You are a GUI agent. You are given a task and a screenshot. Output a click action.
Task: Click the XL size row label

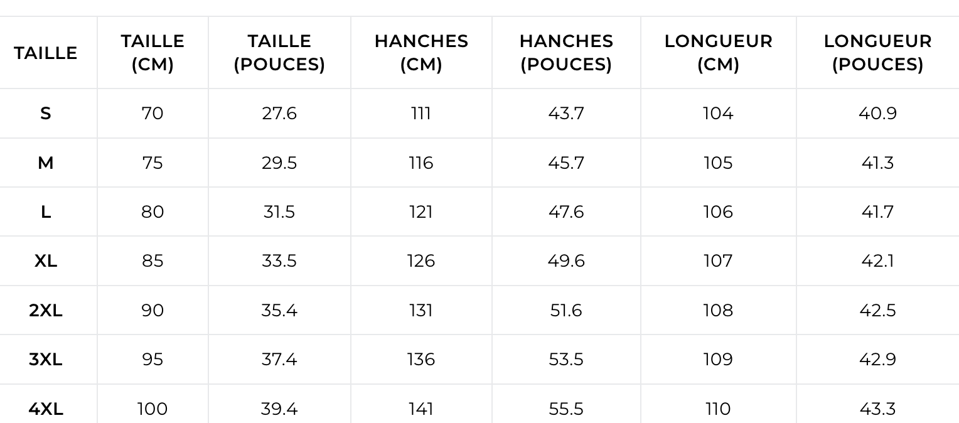click(46, 261)
